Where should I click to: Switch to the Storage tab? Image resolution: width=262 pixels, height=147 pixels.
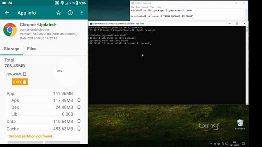pos(11,49)
